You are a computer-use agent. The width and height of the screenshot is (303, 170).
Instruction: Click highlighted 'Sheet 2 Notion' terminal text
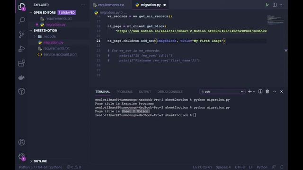click(135, 111)
